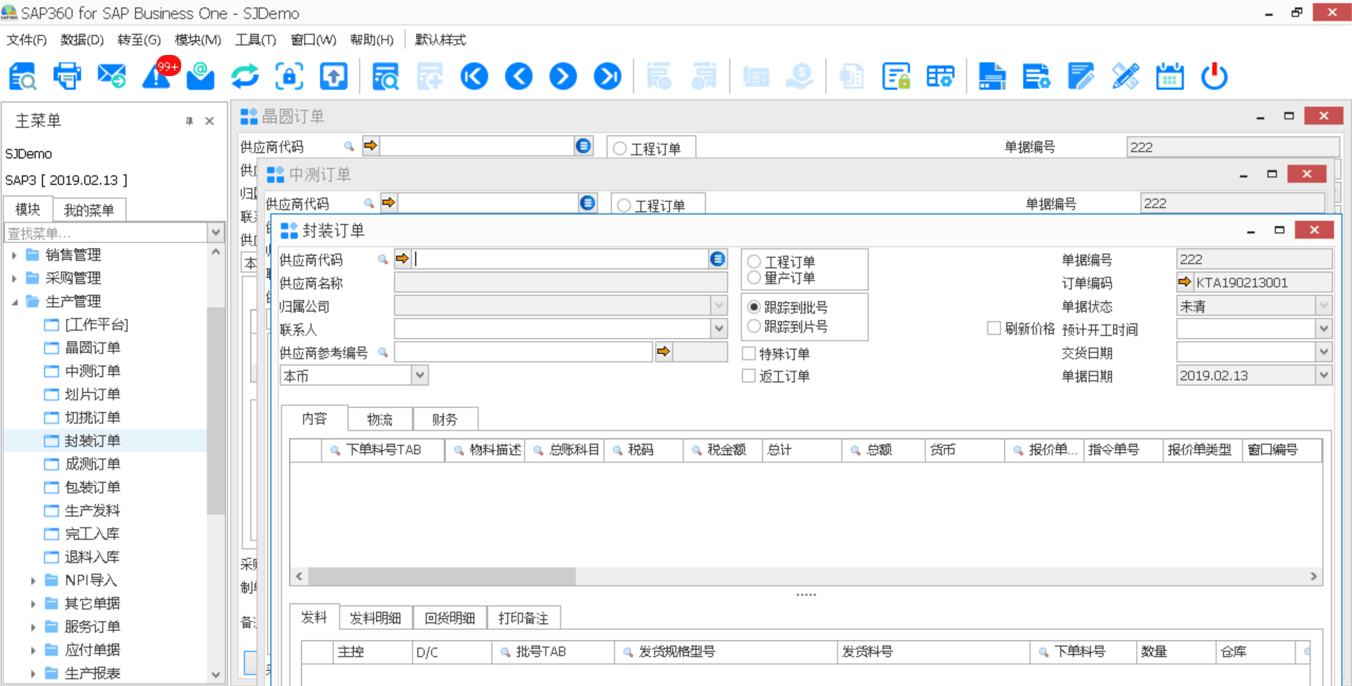Open 成测订单 in the main menu
The image size is (1352, 686).
tap(92, 463)
